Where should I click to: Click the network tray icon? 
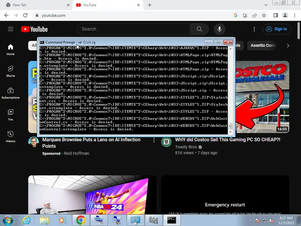(x=264, y=220)
